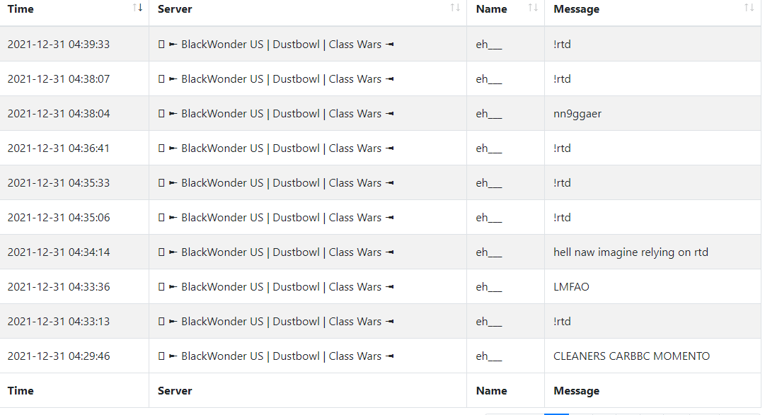Select the 2021-12-31 04:29:46 time cell

tap(59, 356)
